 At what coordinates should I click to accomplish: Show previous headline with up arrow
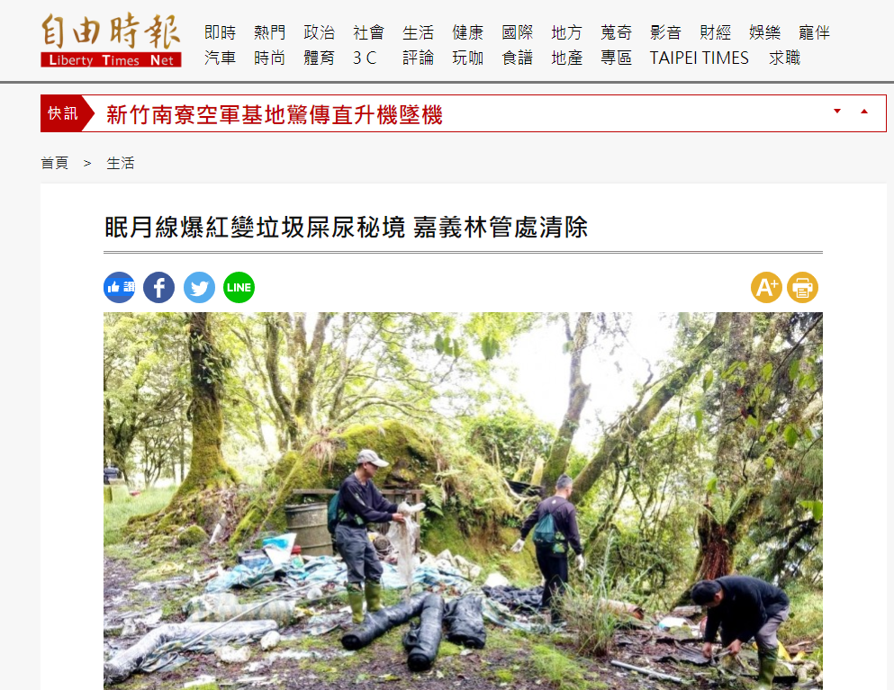click(x=864, y=112)
